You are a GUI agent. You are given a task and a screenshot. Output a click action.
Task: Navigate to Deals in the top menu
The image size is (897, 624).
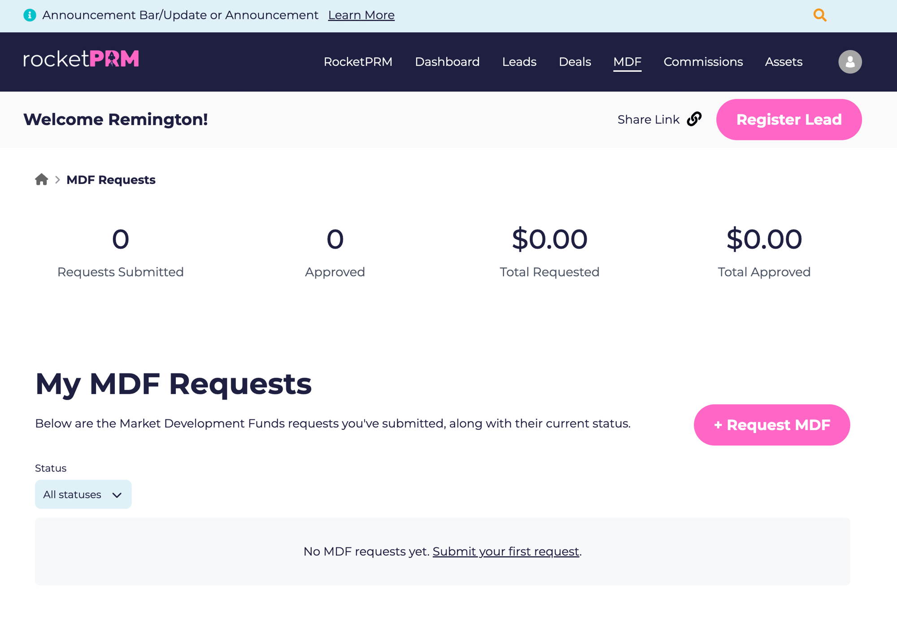(x=575, y=62)
